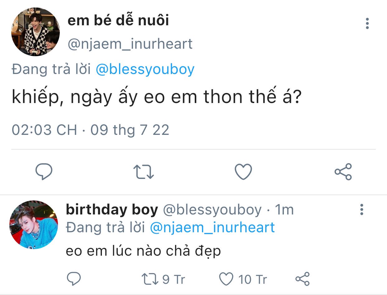Like the main tweet with heart icon
This screenshot has width=387, height=295.
[x=243, y=172]
